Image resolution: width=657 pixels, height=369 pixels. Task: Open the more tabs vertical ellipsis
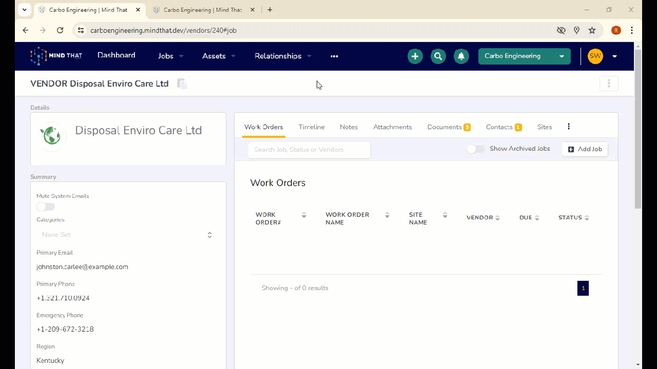(568, 127)
